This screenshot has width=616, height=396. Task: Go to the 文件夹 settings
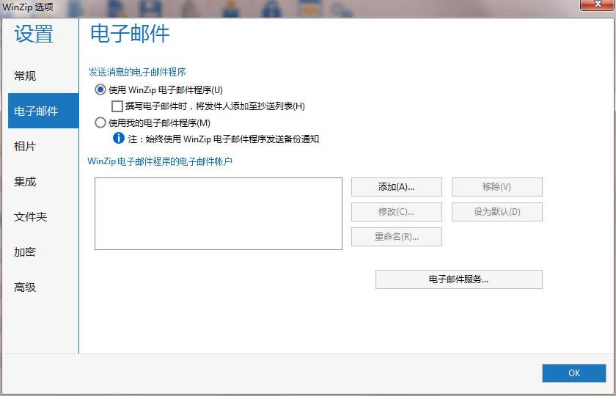point(31,216)
